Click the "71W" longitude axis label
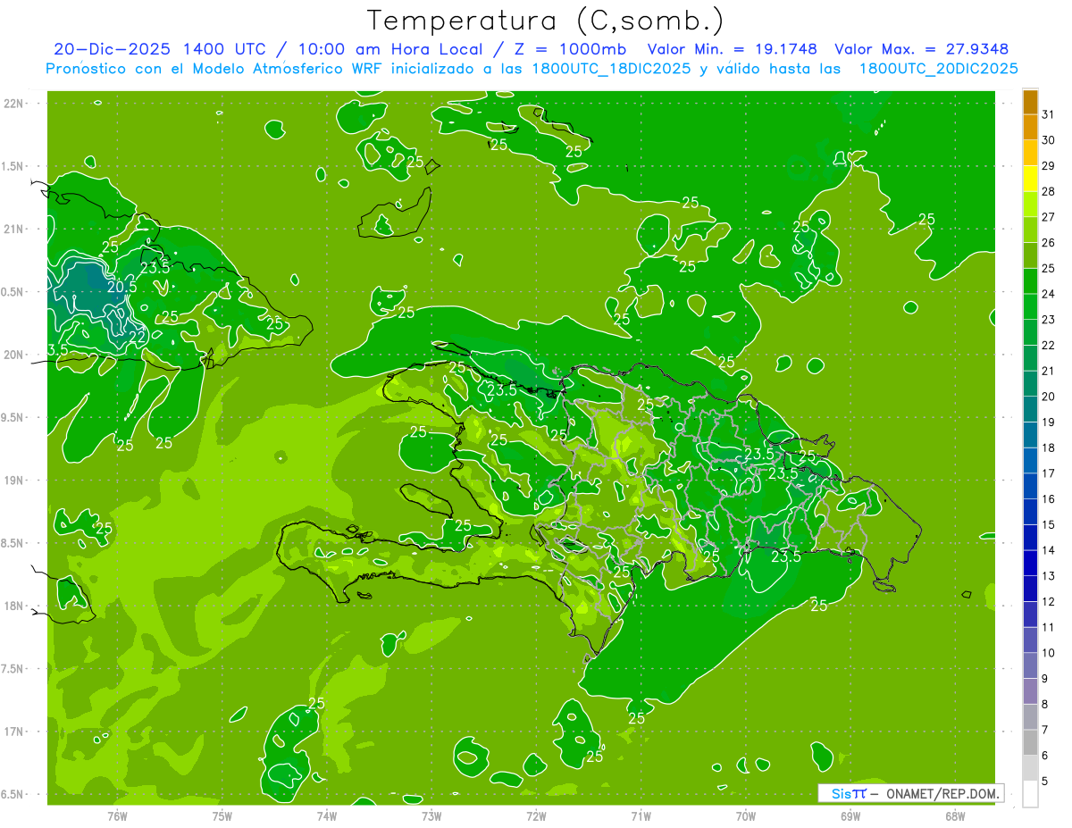Screen dimensions: 1072x828 [x=641, y=816]
